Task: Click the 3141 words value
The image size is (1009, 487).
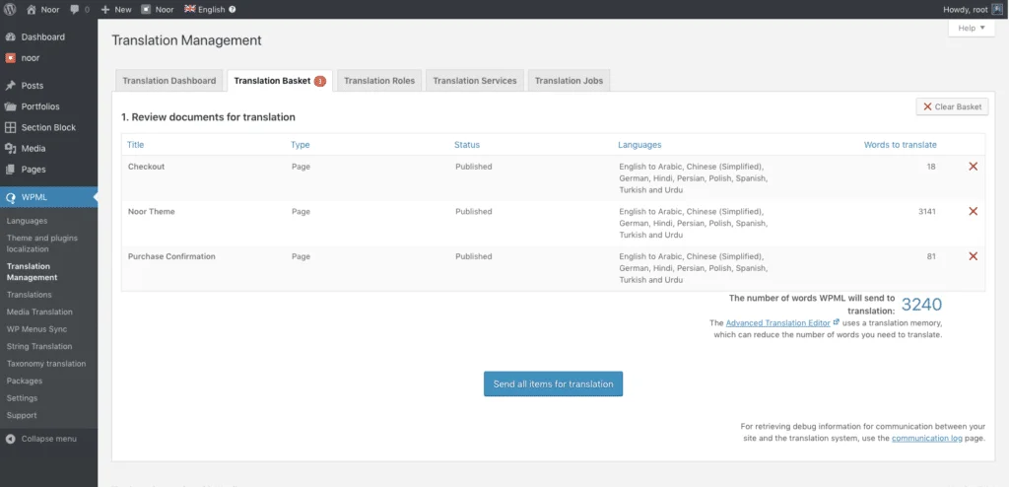Action: (927, 211)
